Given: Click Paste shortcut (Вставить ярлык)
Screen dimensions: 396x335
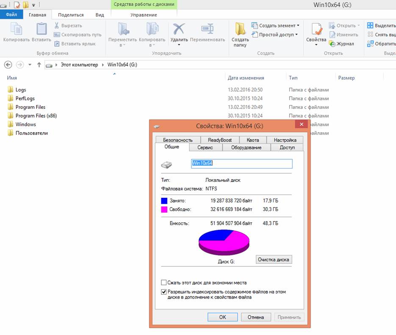Looking at the screenshot, I should tap(75, 44).
